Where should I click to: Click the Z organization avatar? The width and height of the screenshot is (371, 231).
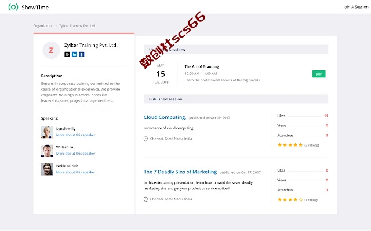coord(51,50)
